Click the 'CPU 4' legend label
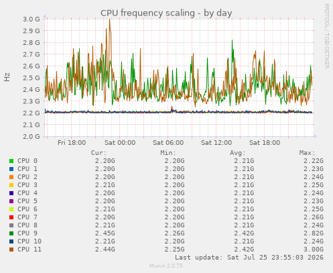 tap(27, 193)
